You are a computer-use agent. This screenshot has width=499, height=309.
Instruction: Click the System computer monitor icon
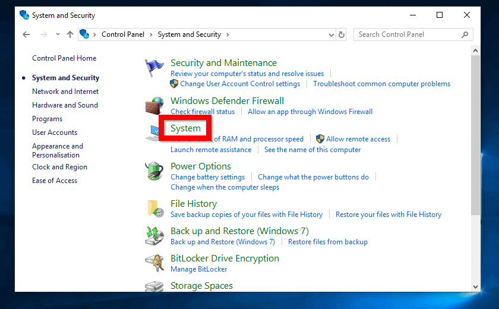[153, 133]
